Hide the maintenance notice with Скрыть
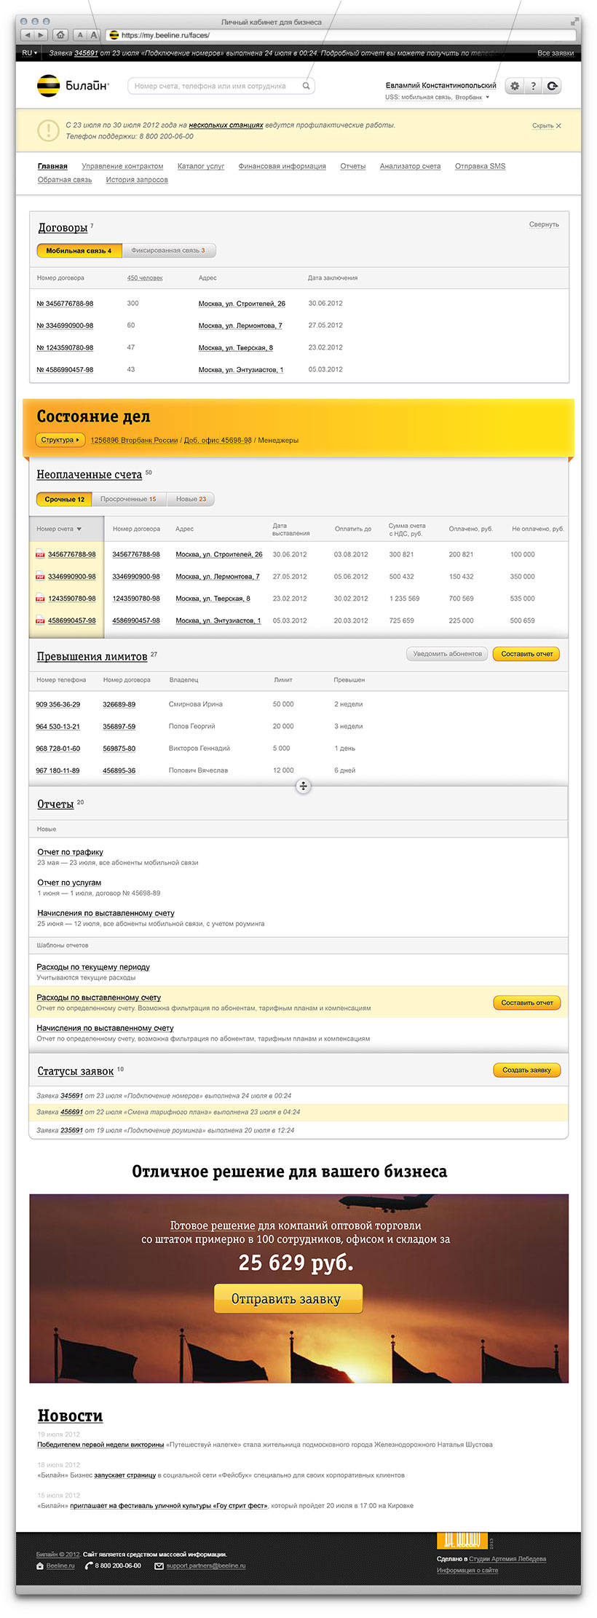 [x=546, y=126]
